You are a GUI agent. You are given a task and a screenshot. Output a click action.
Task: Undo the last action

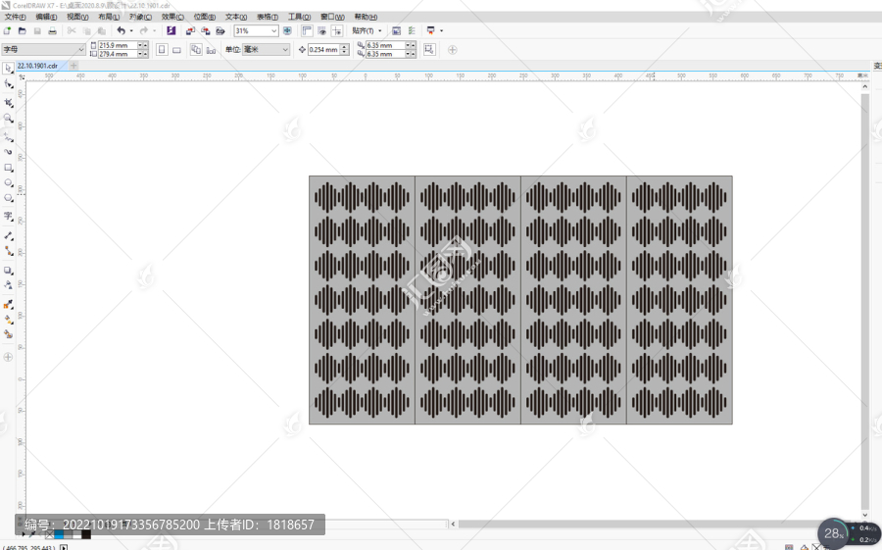(121, 31)
